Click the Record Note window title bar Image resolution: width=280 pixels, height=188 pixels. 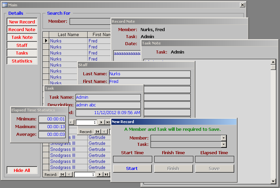point(179,21)
